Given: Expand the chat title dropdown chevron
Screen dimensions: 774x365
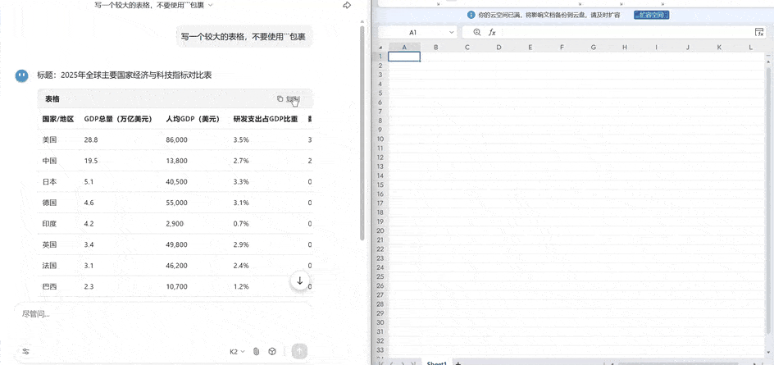Looking at the screenshot, I should (x=210, y=5).
